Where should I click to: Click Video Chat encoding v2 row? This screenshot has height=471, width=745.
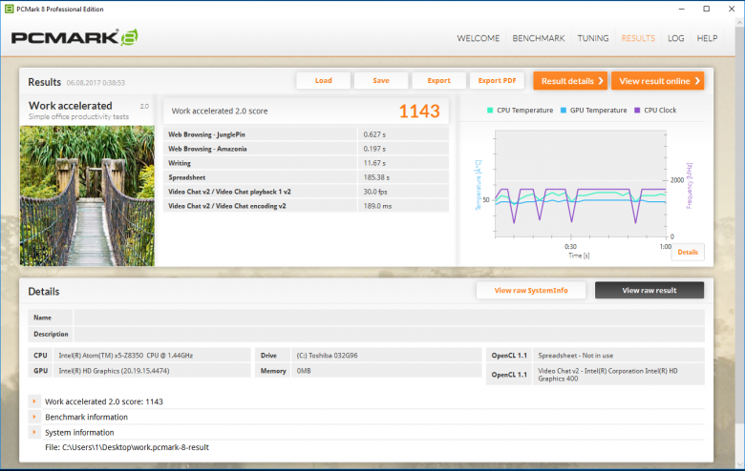pos(306,206)
